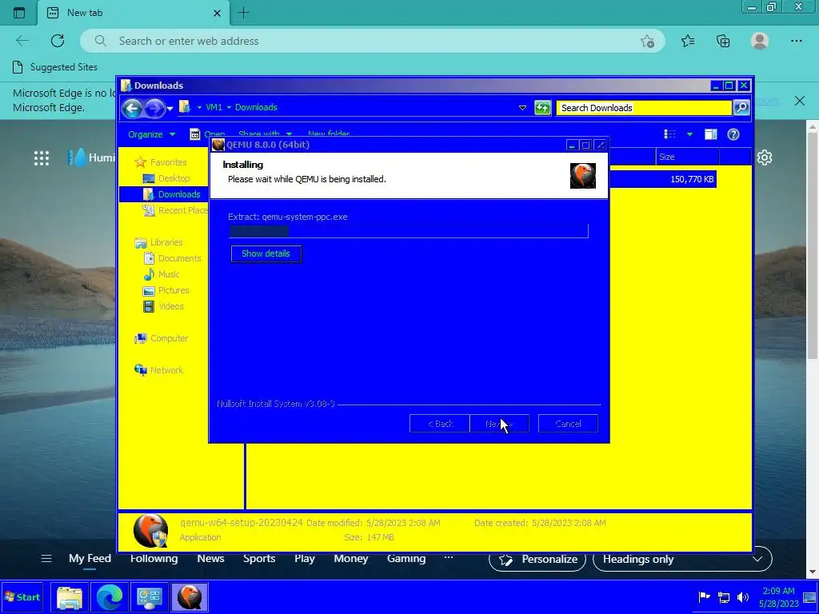This screenshot has height=614, width=819.
Task: Select Money tab in feed
Action: [x=351, y=559]
